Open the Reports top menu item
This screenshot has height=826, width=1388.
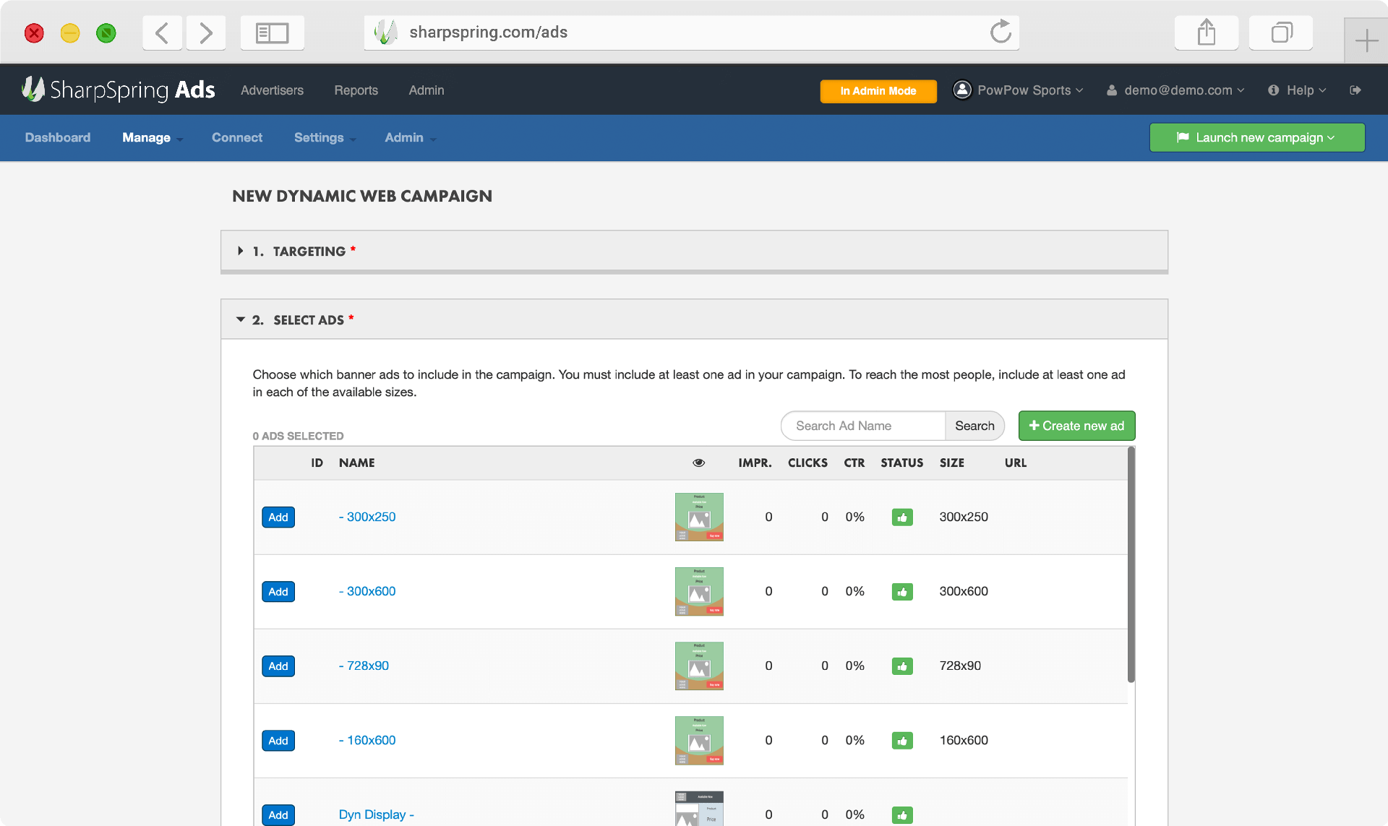coord(356,90)
